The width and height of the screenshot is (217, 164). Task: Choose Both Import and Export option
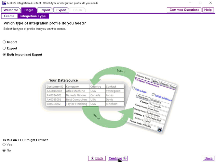(x=4, y=54)
